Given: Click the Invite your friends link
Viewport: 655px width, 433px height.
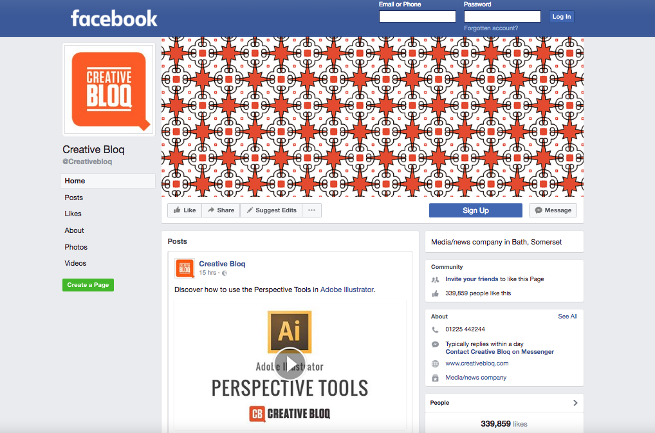Looking at the screenshot, I should pyautogui.click(x=472, y=279).
